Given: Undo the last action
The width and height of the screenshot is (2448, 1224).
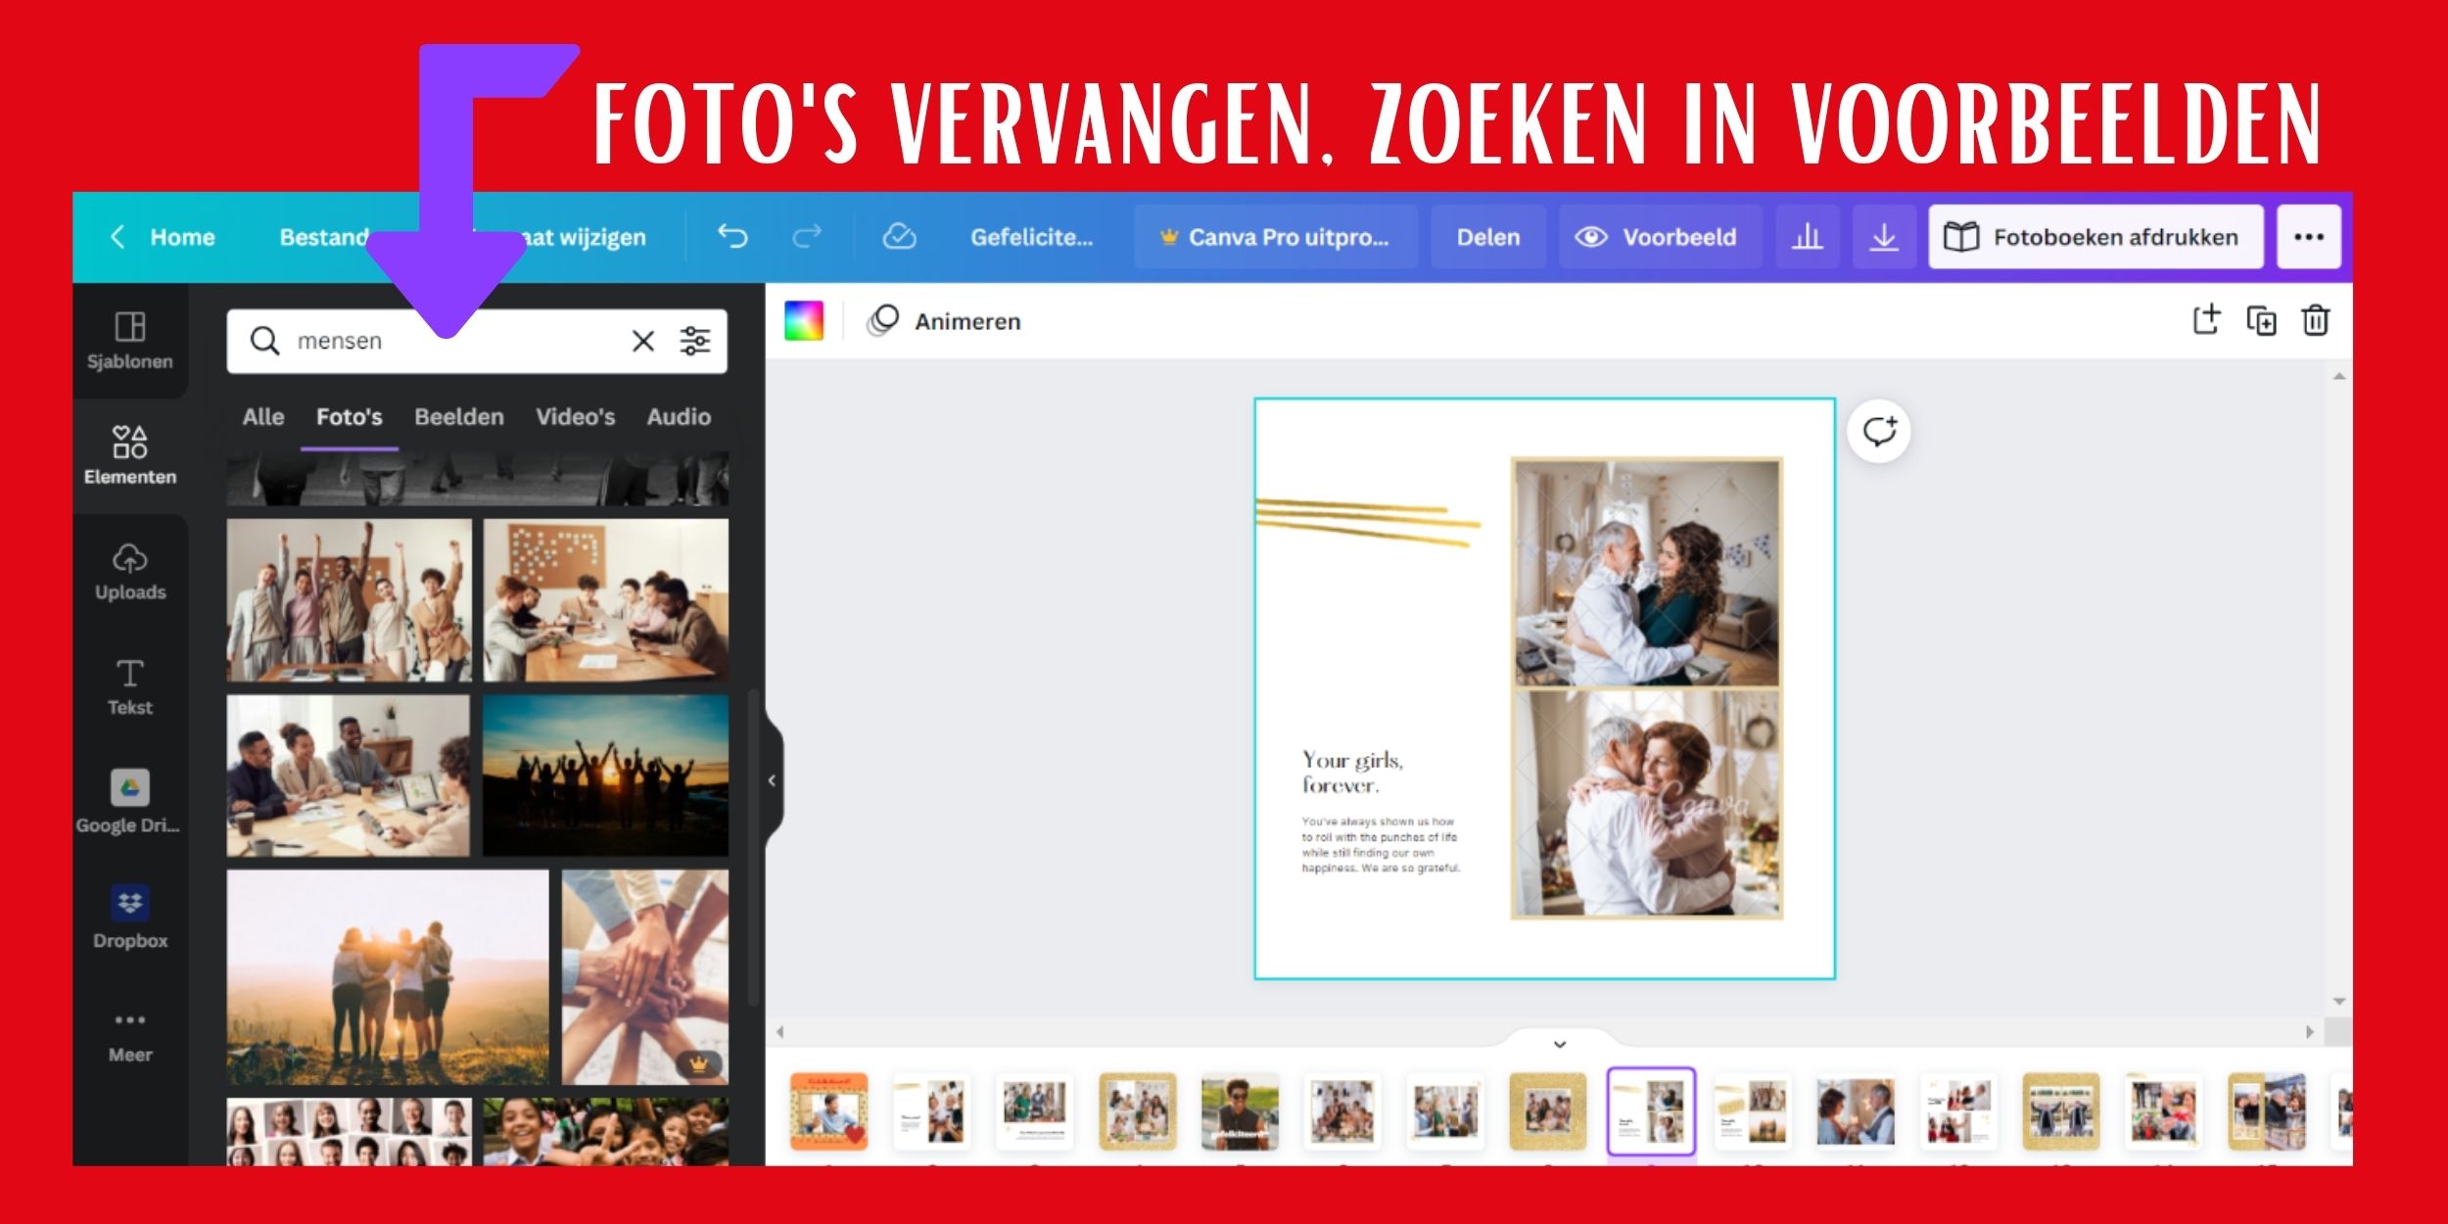Looking at the screenshot, I should coord(732,237).
